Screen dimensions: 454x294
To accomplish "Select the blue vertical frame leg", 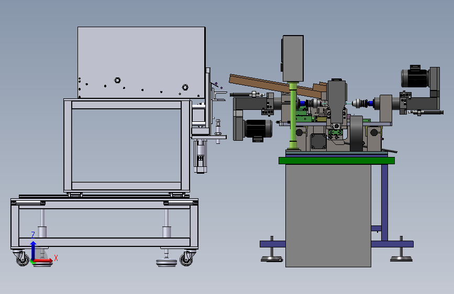I will point(384,202).
